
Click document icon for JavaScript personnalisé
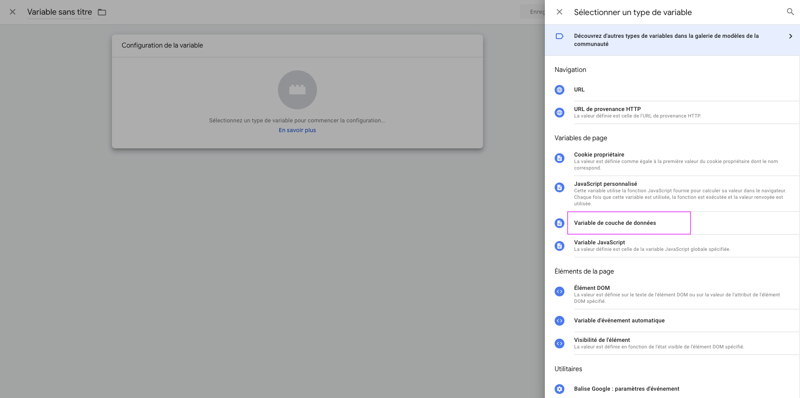[x=560, y=187]
